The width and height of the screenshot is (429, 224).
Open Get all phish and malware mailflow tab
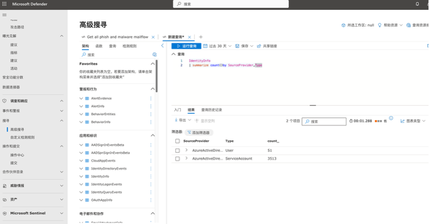pos(118,37)
